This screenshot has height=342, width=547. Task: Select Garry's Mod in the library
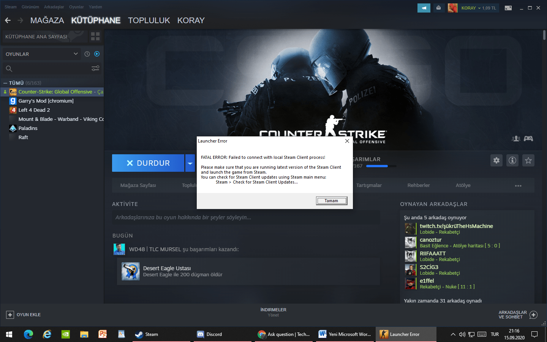(46, 101)
